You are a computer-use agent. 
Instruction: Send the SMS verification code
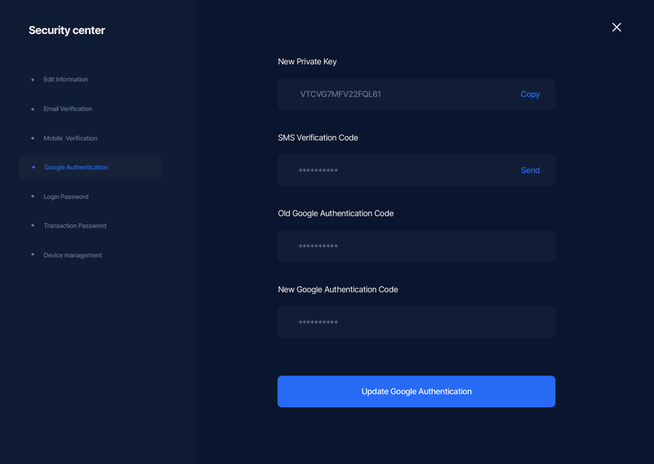(x=530, y=170)
